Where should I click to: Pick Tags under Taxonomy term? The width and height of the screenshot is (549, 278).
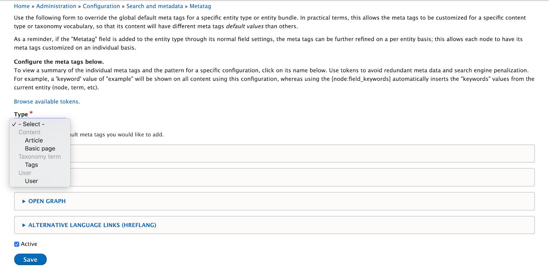(31, 165)
